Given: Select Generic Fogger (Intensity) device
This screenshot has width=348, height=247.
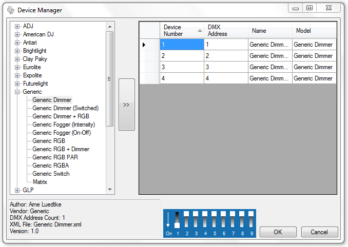Looking at the screenshot, I should [64, 125].
